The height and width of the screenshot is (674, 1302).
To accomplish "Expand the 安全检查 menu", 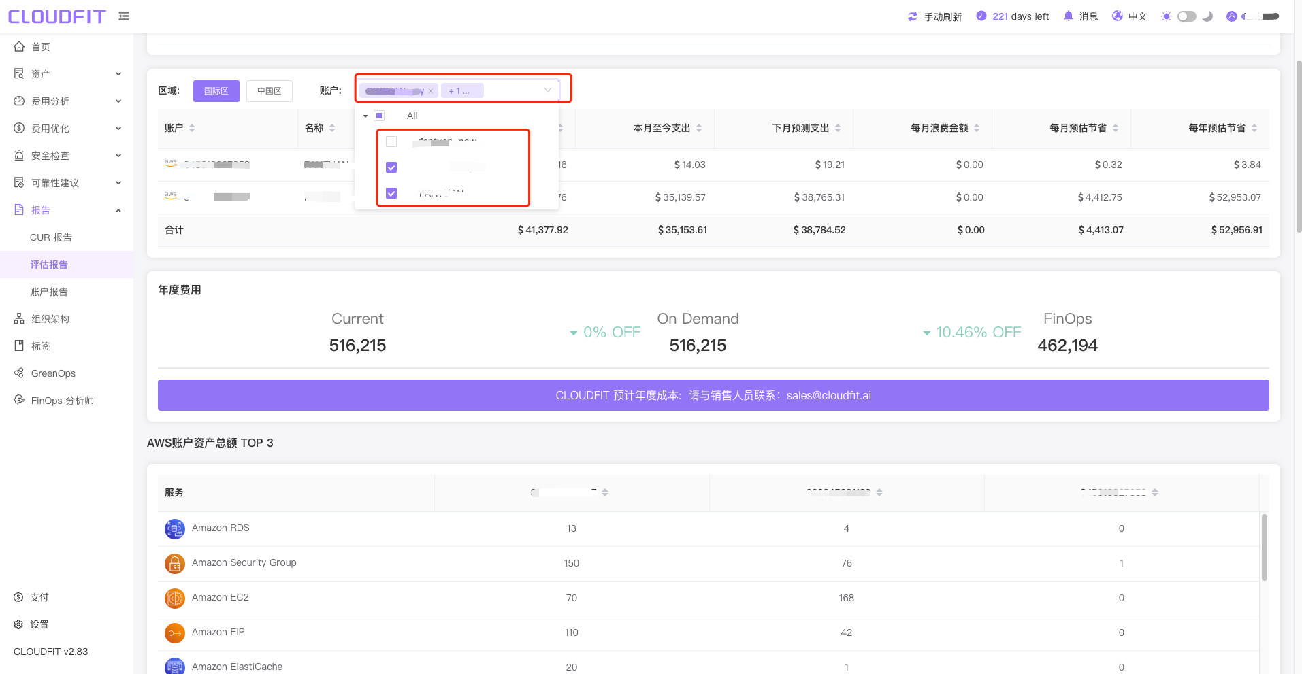I will (x=67, y=156).
